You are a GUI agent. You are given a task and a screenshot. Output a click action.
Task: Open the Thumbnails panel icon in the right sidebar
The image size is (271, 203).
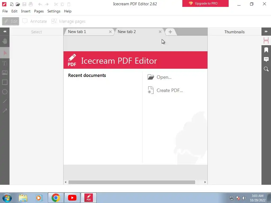(266, 40)
